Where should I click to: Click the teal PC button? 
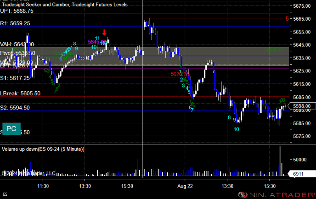[11, 129]
